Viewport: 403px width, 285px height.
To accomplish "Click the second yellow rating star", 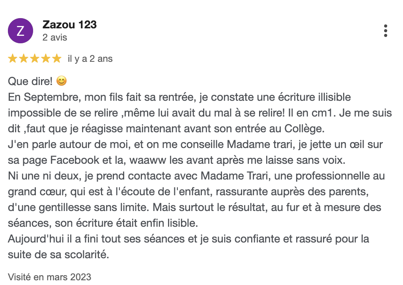I will coord(24,59).
